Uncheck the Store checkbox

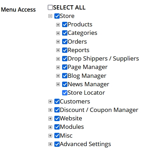[57, 16]
